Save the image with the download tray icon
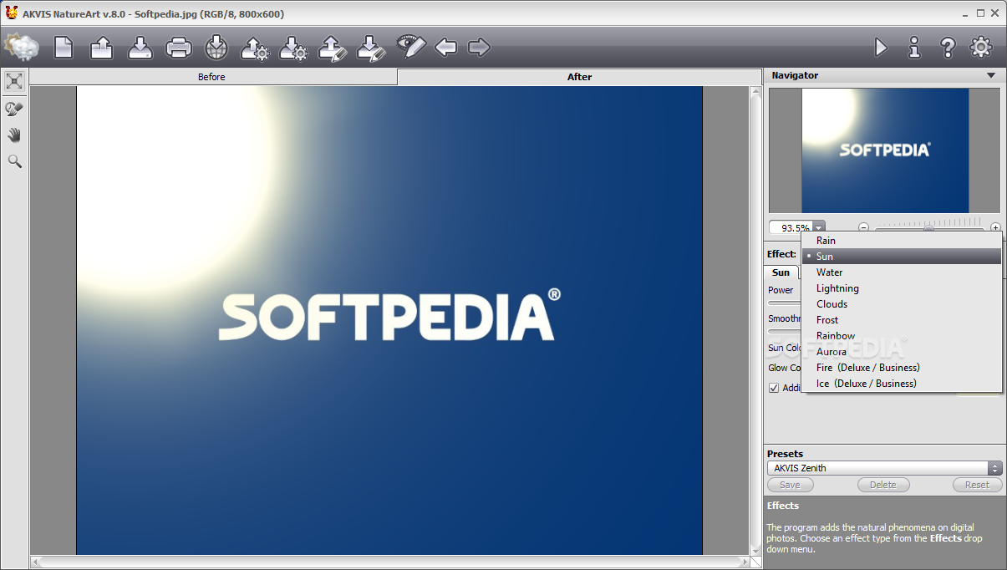Screen dimensions: 1007x570 [x=140, y=47]
